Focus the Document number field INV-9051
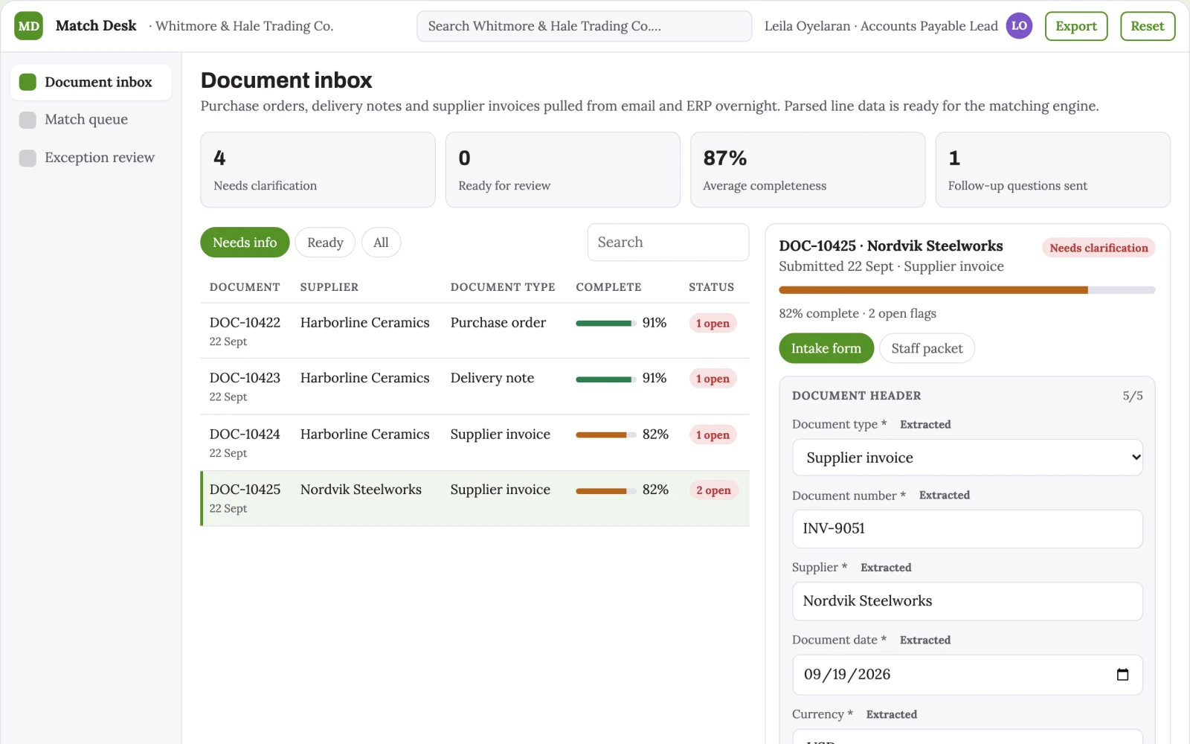Screen dimensions: 1190x744 [967, 529]
